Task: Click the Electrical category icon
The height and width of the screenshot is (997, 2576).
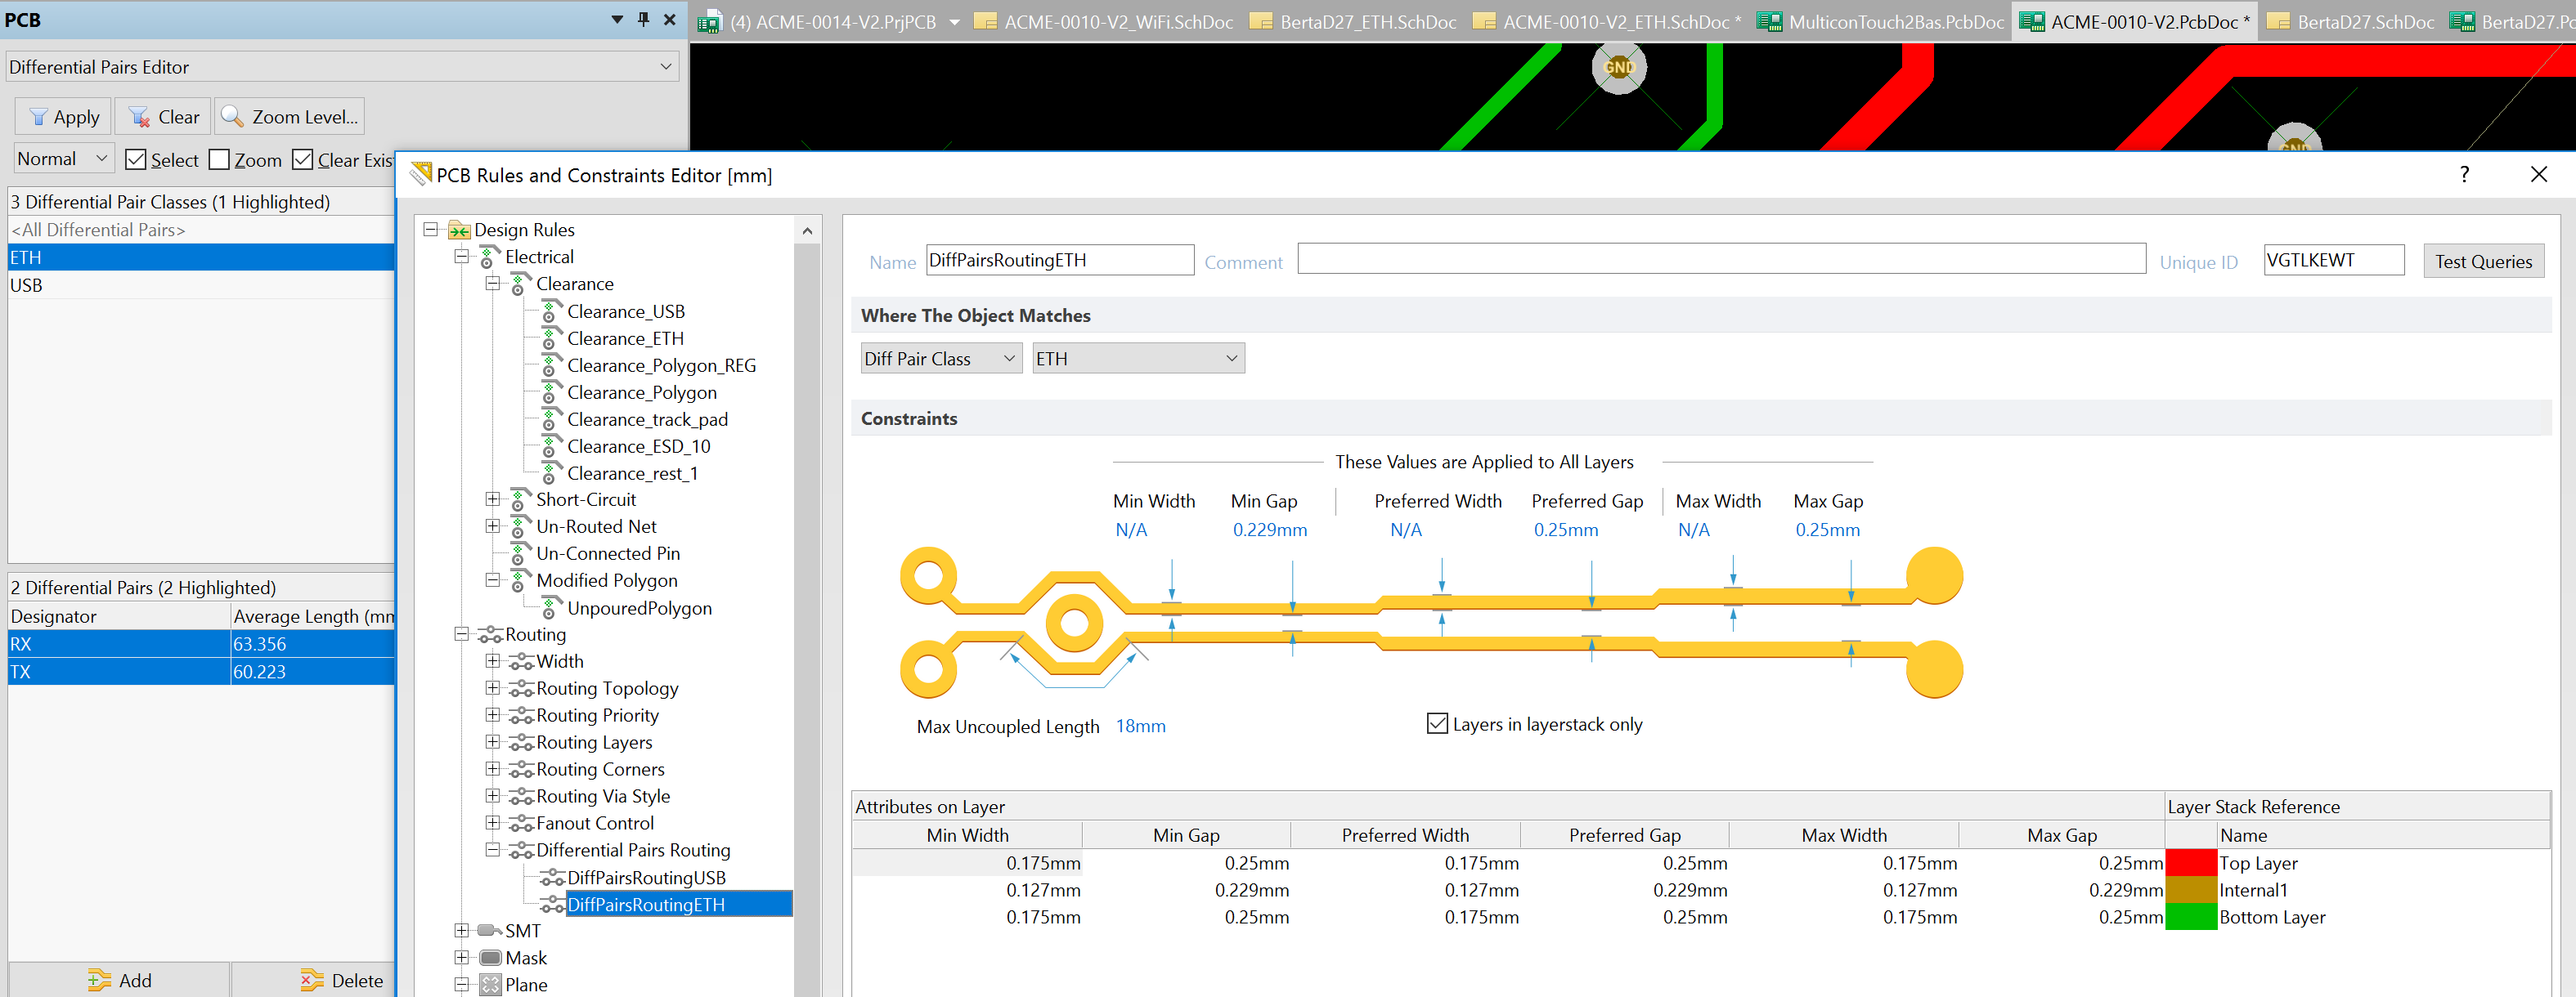Action: coord(489,257)
